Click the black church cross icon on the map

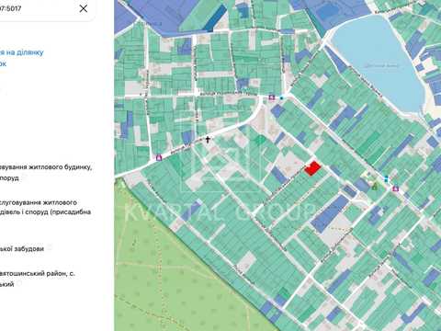click(x=208, y=140)
